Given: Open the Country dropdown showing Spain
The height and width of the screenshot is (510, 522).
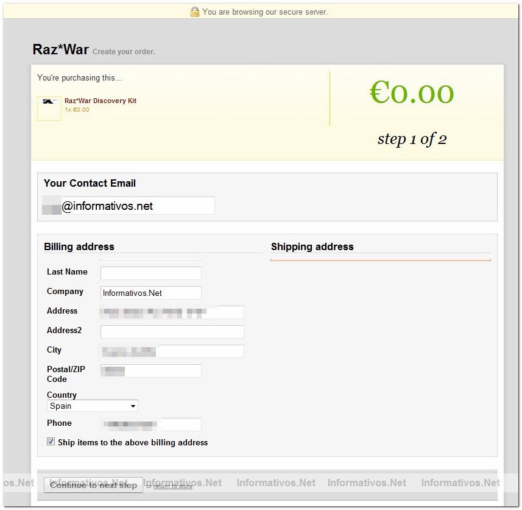Looking at the screenshot, I should [x=93, y=406].
